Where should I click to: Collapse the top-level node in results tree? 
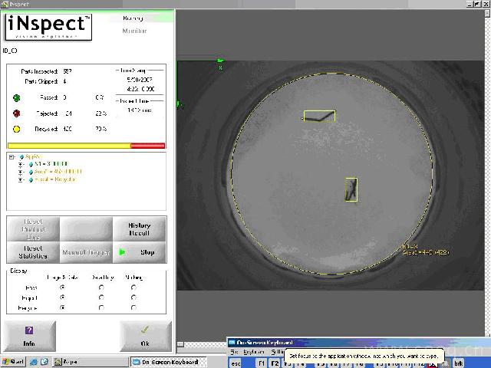click(12, 156)
